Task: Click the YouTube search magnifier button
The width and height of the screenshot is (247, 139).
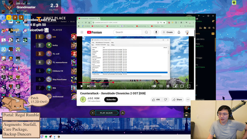Action: coord(146,32)
